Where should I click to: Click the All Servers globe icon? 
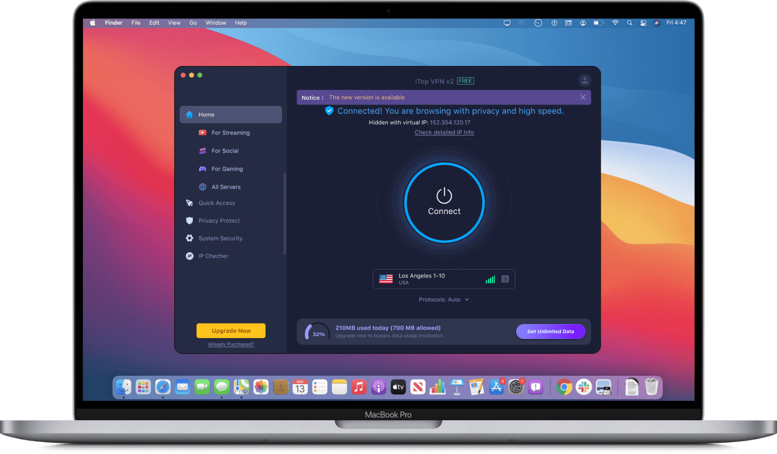[203, 187]
